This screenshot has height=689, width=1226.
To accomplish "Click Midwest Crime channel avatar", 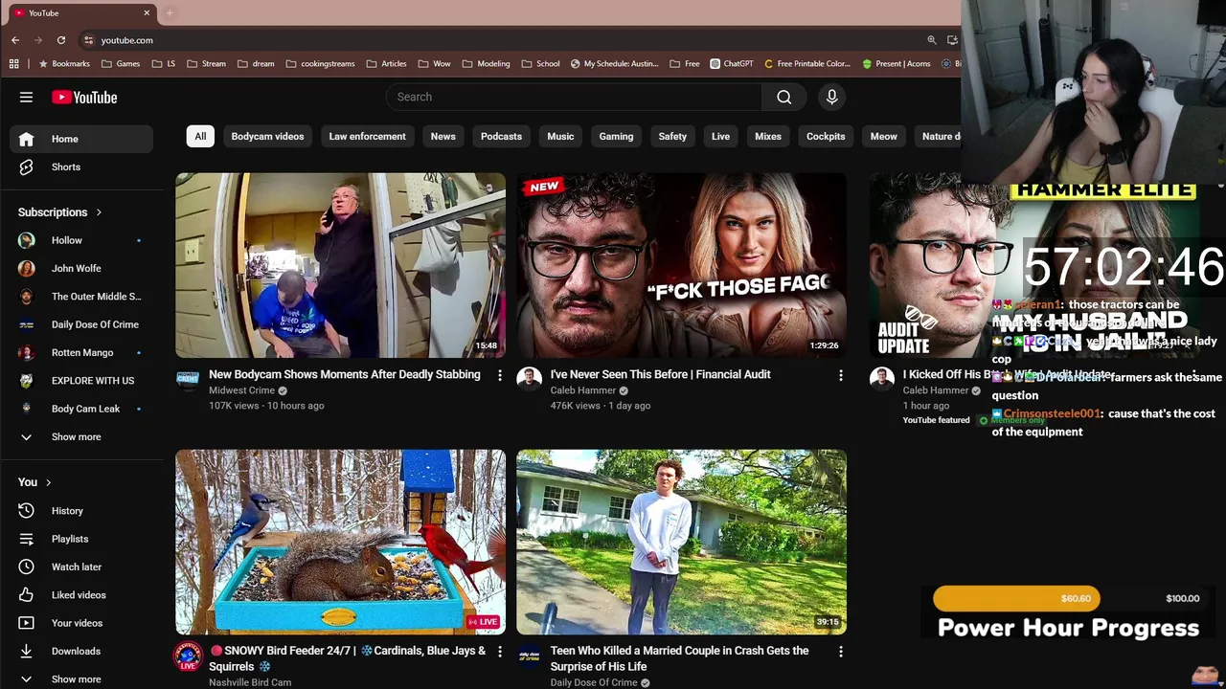I will tap(188, 379).
